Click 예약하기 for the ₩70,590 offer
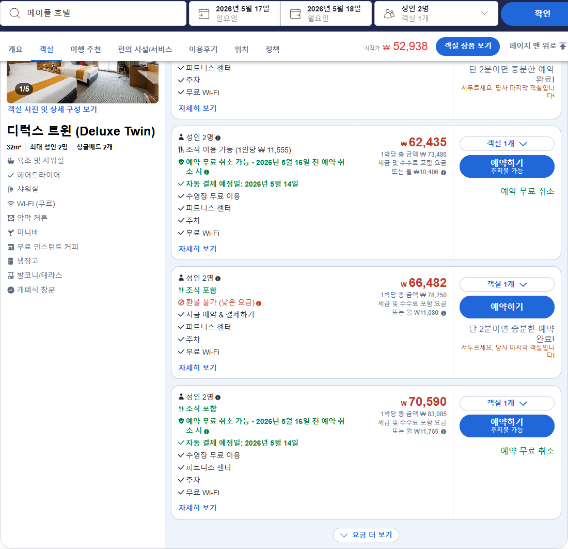Screen dimensions: 568x549 pos(507,426)
